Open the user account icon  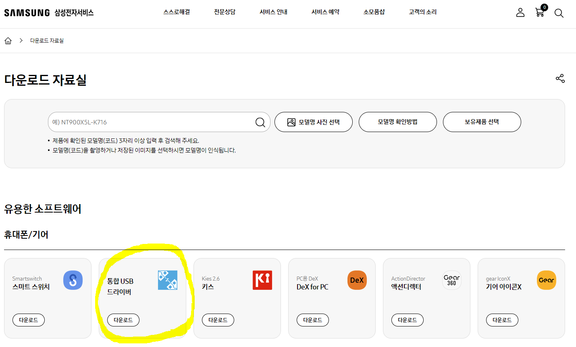[x=520, y=12]
